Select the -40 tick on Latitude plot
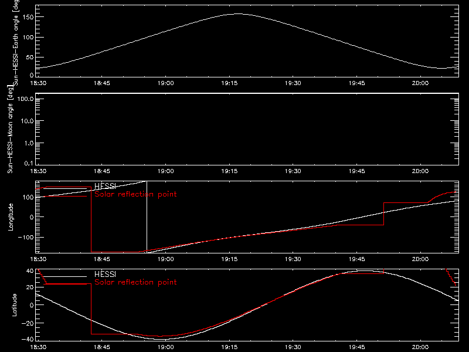469x352 pixels. (x=28, y=340)
